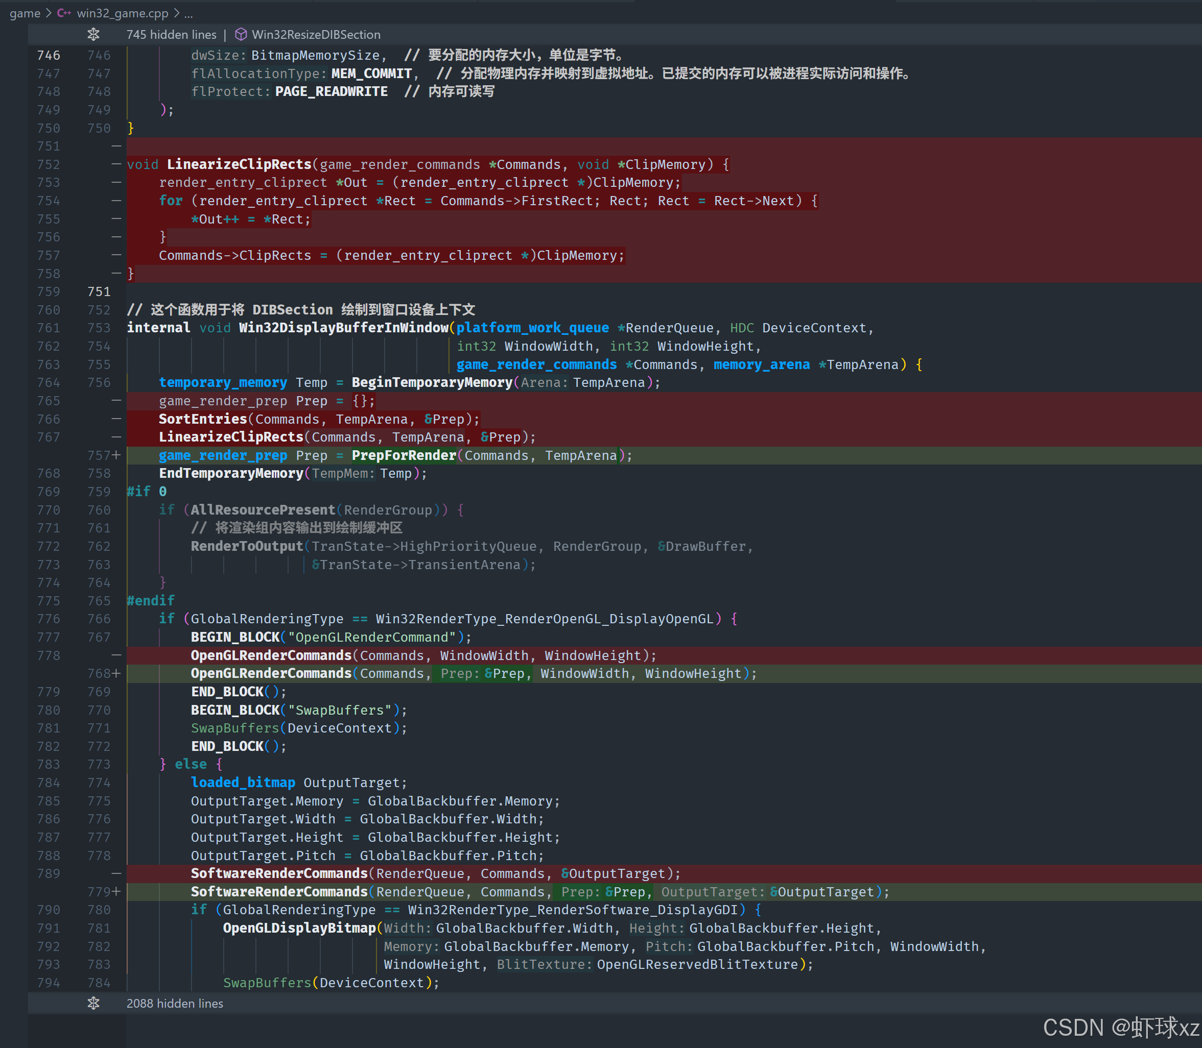Open the win32_game.cpp breadcrumb

tap(122, 13)
